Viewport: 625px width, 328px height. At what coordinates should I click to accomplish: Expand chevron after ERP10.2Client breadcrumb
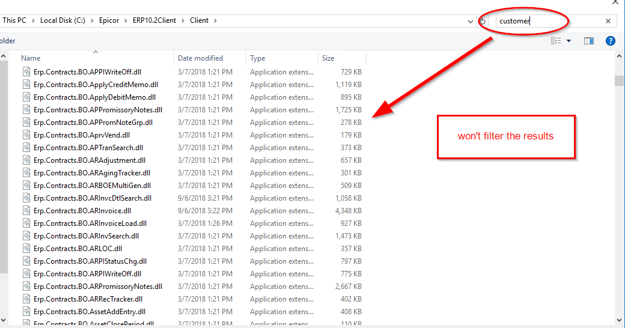coord(183,20)
